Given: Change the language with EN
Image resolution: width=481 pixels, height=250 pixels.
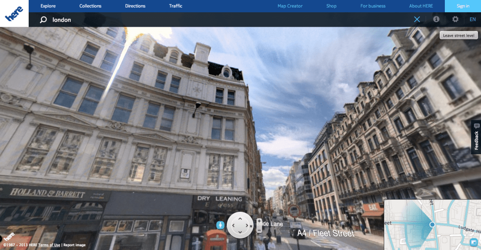Looking at the screenshot, I should 473,19.
